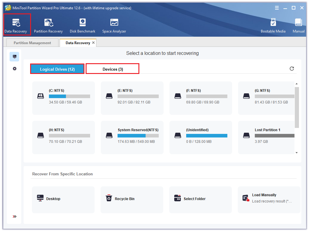
Task: Maximize the Partition Wizard window
Action: 294,8
